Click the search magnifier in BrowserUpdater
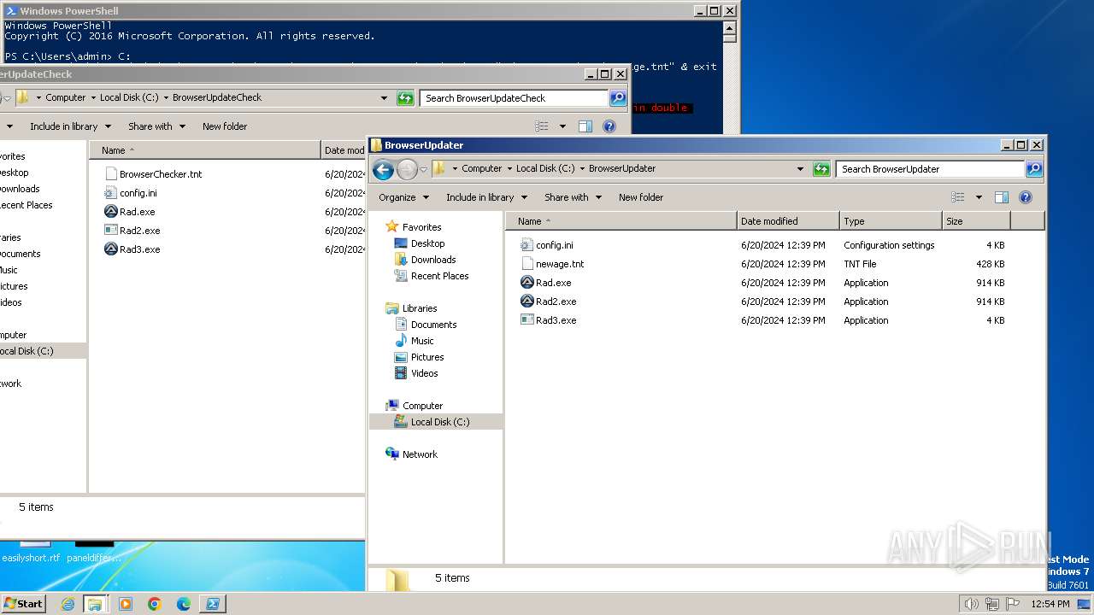Image resolution: width=1094 pixels, height=615 pixels. [1034, 169]
